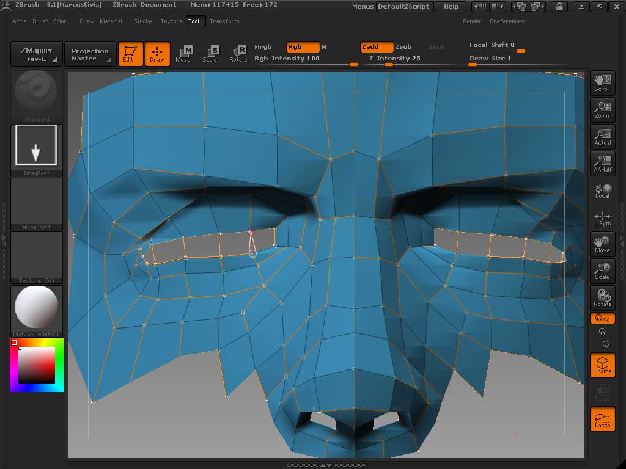Toggle the XYZ rotation axis button
The width and height of the screenshot is (626, 469).
pos(602,318)
